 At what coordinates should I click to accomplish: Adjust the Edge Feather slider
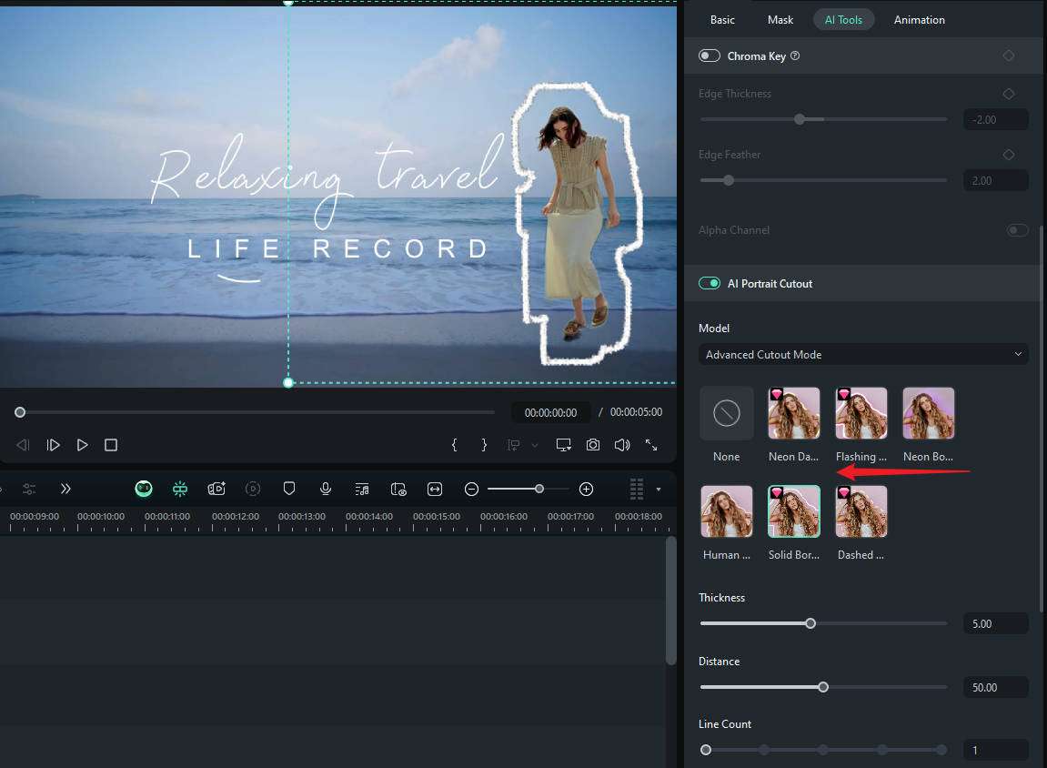729,180
